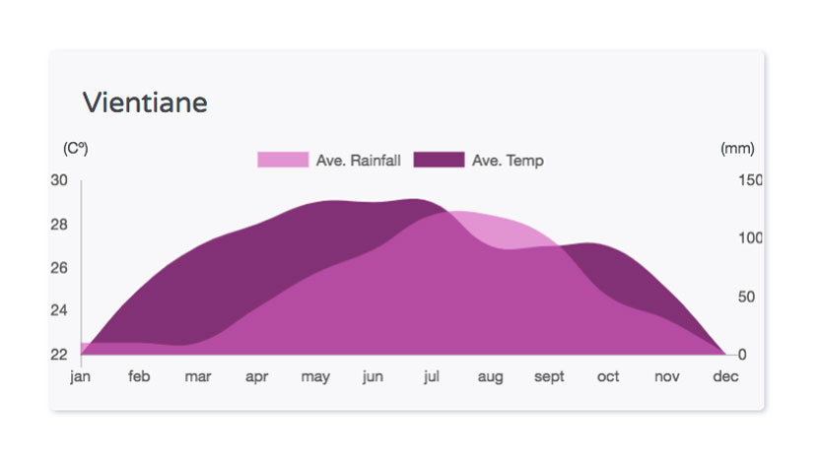818x467 pixels.
Task: Select the may label on the axis
Action: [315, 376]
